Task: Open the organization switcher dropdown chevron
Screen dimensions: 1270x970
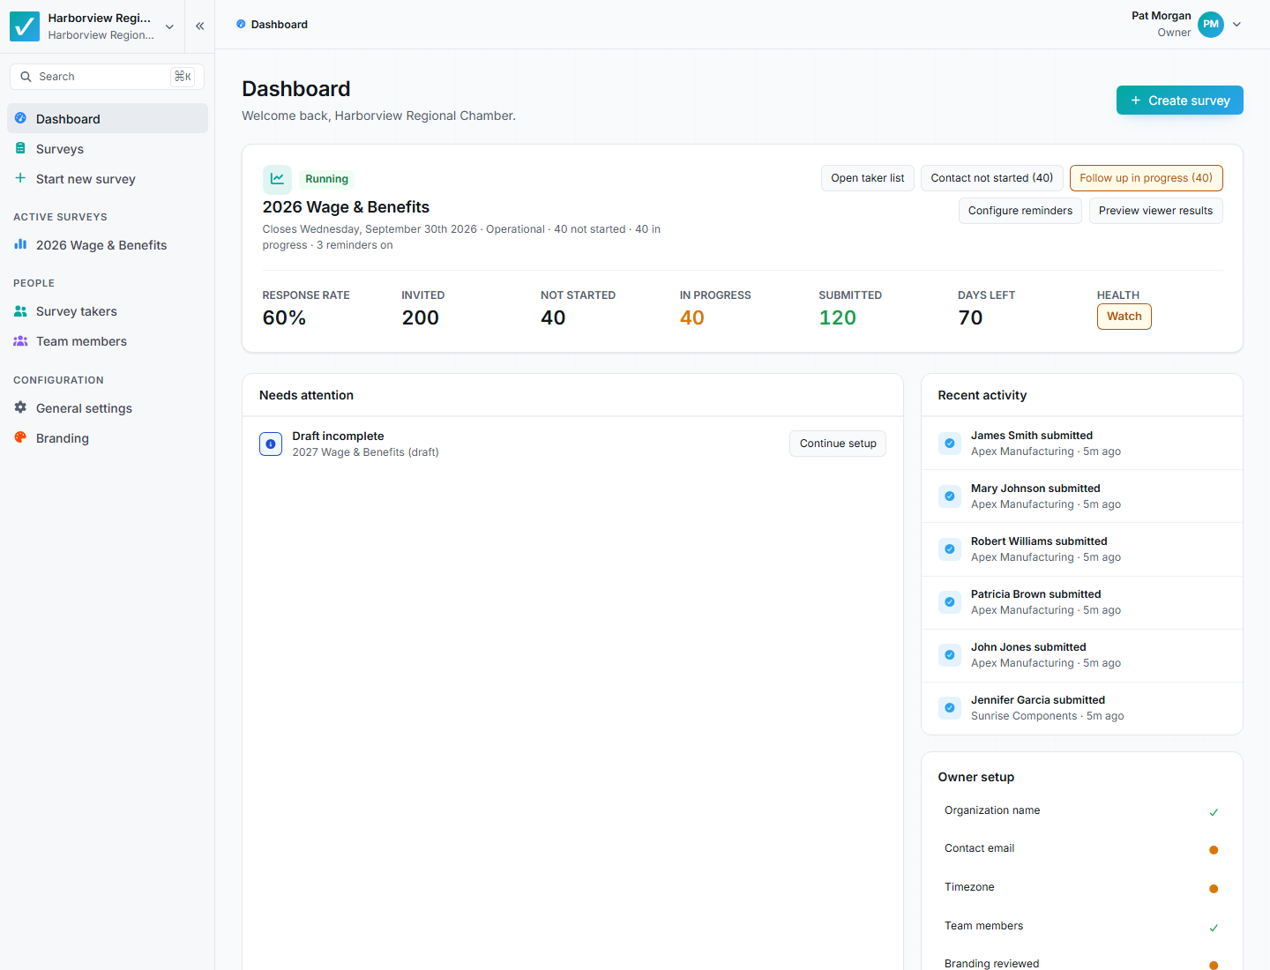Action: [x=169, y=26]
